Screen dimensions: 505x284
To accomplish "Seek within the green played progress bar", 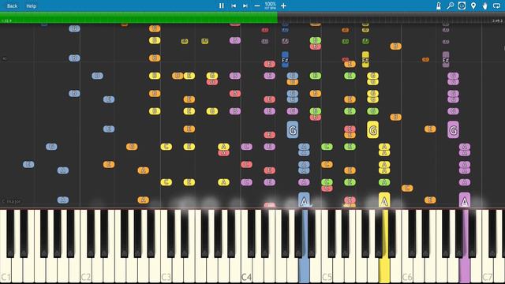I will click(x=139, y=17).
